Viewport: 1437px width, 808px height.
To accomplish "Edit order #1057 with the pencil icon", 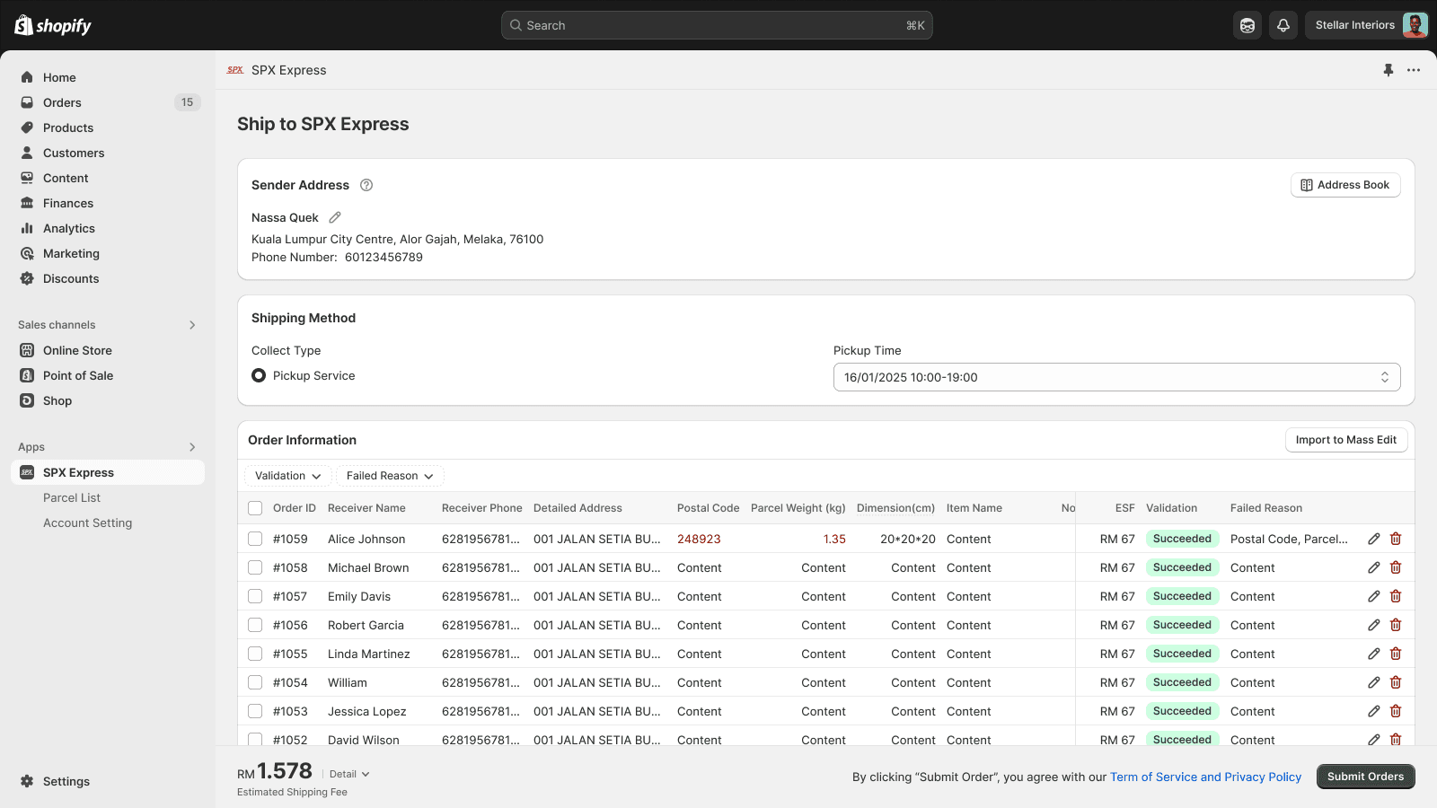I will pyautogui.click(x=1374, y=596).
